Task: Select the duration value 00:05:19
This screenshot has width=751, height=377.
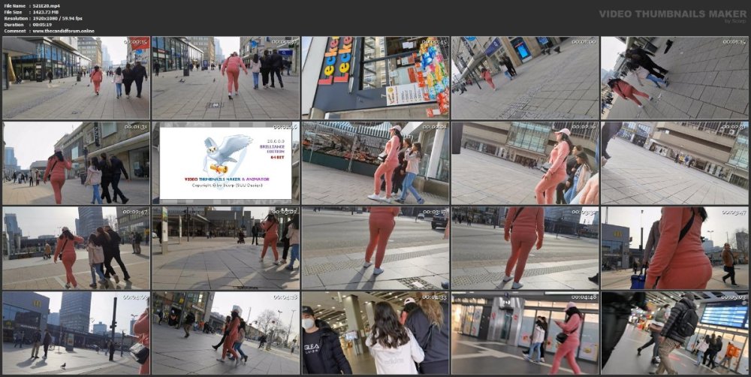Action: pyautogui.click(x=42, y=25)
